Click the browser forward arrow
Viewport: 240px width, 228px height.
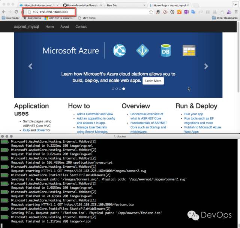(10, 12)
